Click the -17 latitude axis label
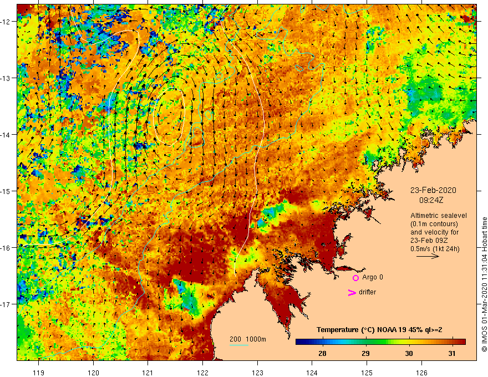488x377 pixels. pyautogui.click(x=6, y=304)
